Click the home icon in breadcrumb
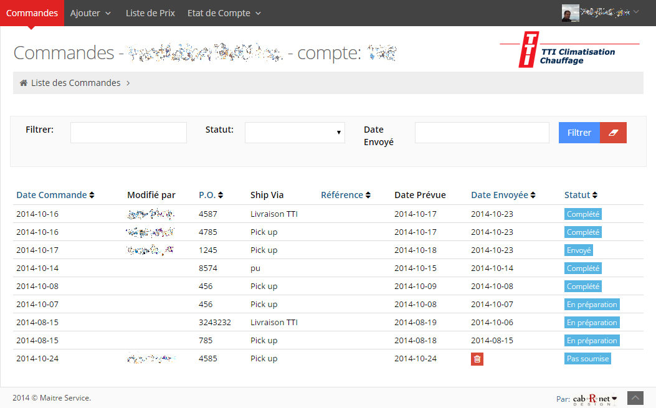Screen dimensions: 656x408 click(x=24, y=83)
